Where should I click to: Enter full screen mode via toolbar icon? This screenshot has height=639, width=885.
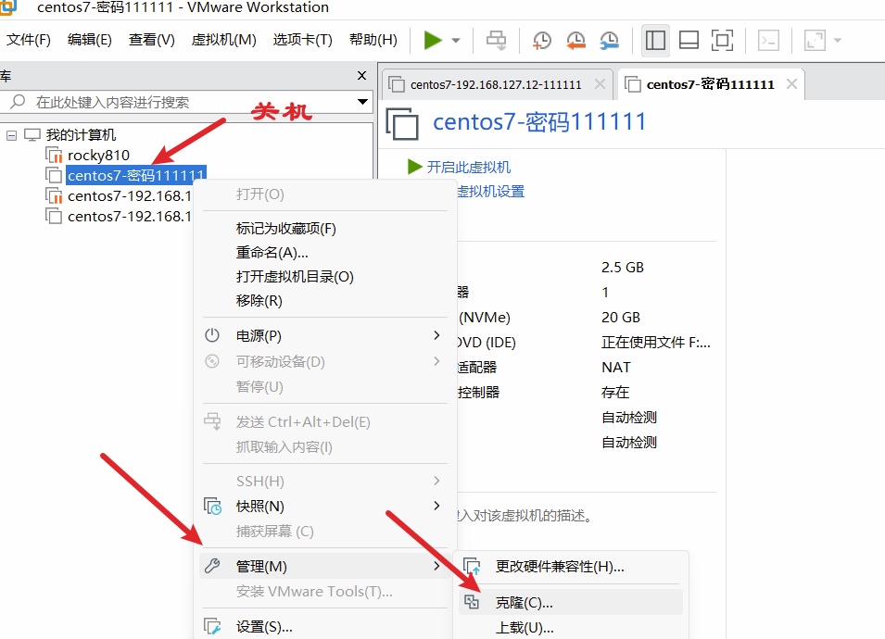point(723,41)
